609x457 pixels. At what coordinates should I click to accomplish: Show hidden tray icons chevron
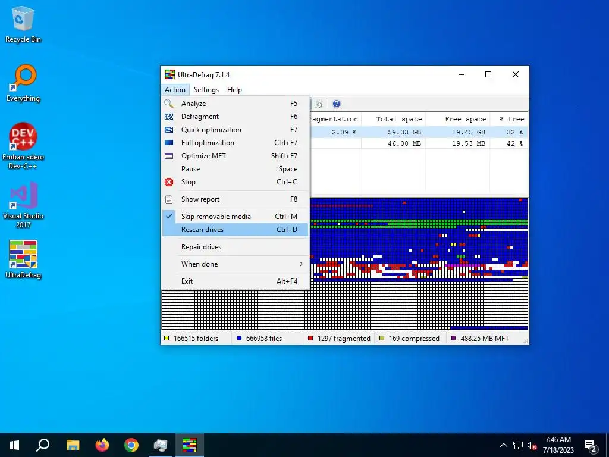(x=503, y=445)
